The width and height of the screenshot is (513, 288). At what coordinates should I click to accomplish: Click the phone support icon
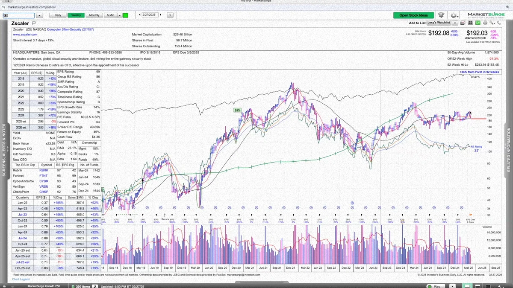tap(499, 23)
